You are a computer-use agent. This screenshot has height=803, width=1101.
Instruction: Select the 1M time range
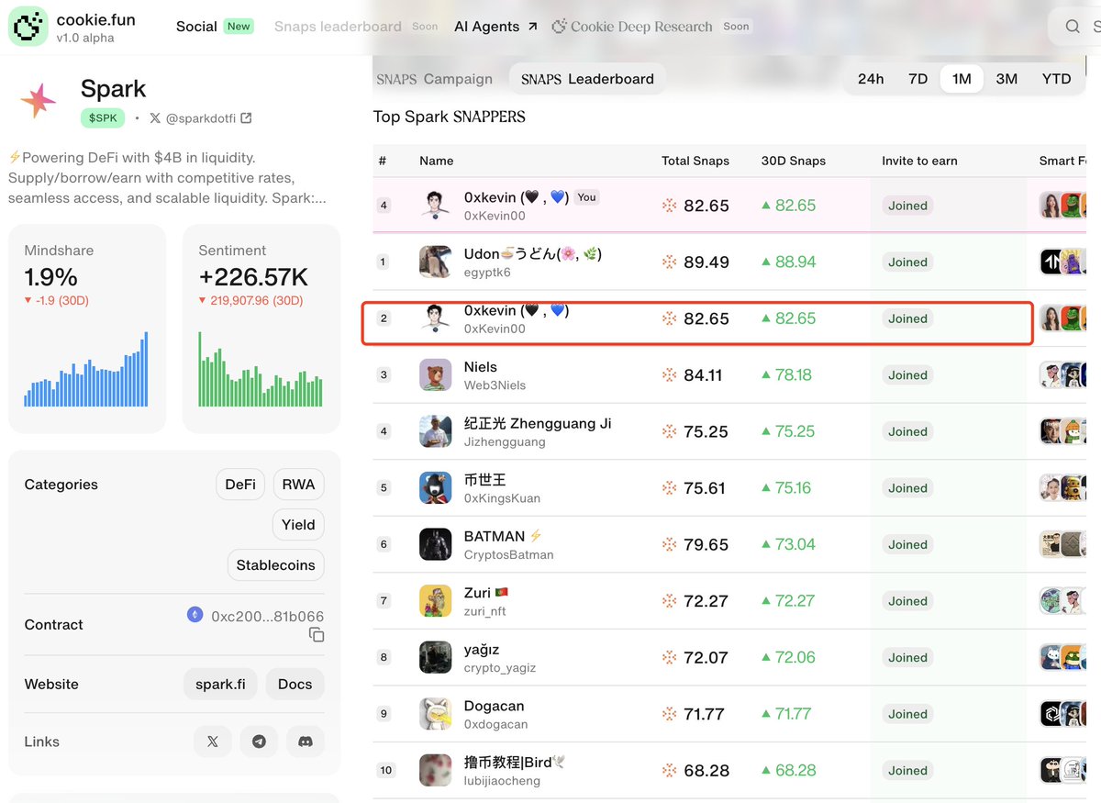(x=962, y=79)
